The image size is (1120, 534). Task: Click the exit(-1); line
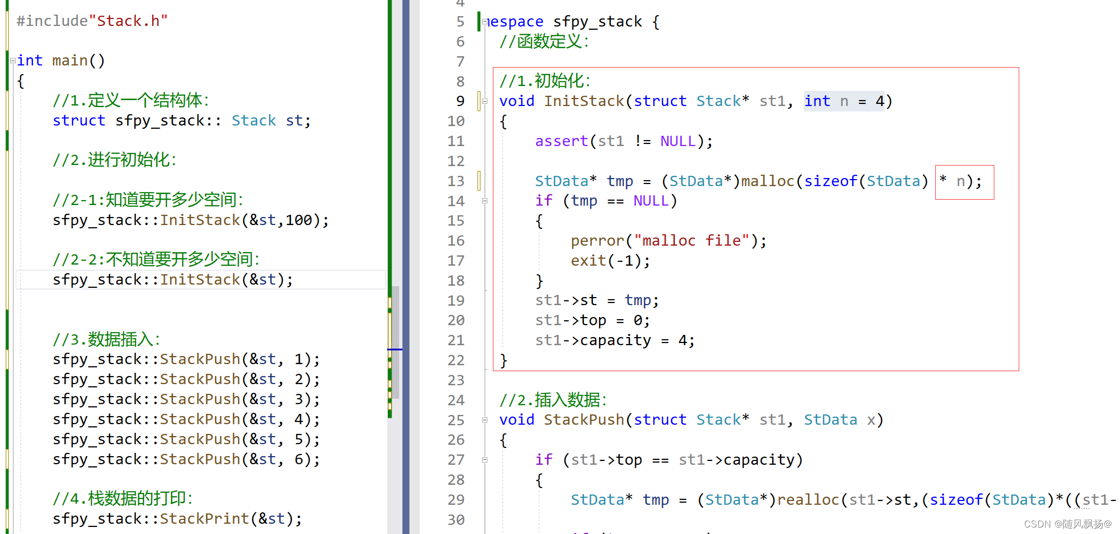pos(611,261)
